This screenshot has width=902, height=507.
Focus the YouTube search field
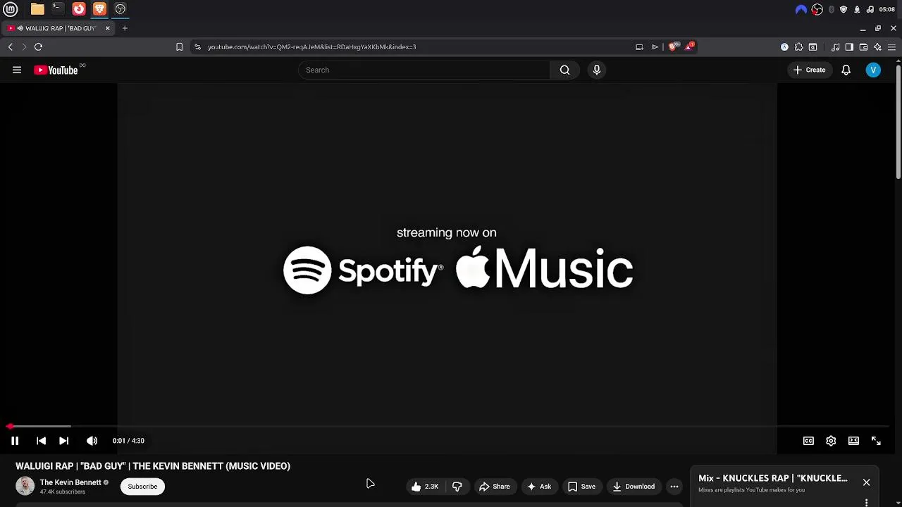pyautogui.click(x=424, y=70)
